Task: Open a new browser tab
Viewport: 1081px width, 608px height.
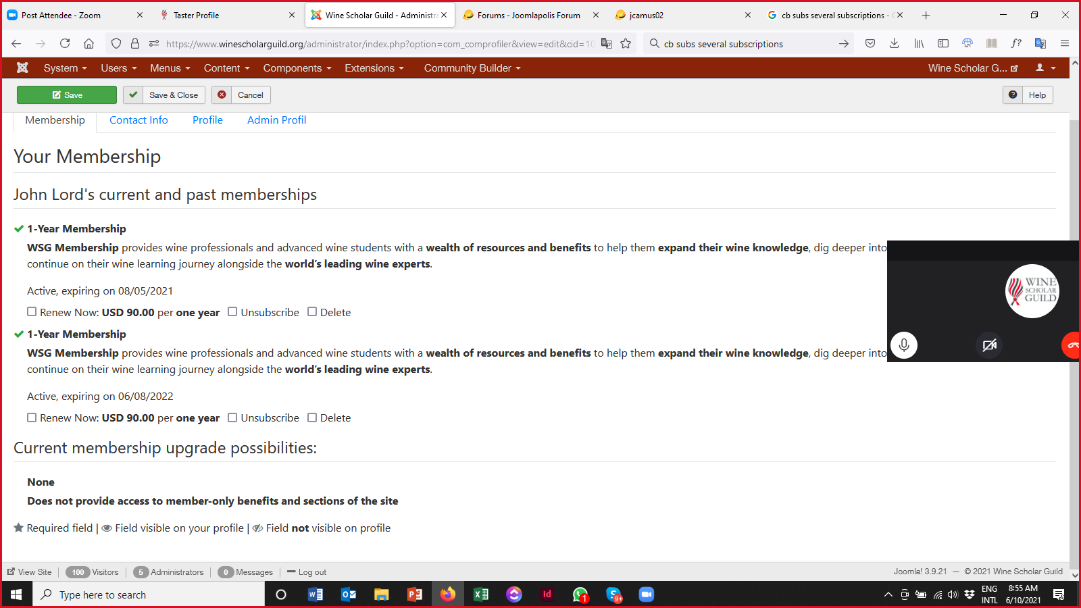Action: 926,15
